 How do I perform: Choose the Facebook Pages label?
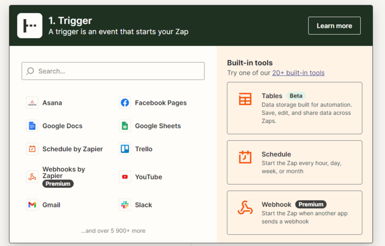click(x=161, y=103)
